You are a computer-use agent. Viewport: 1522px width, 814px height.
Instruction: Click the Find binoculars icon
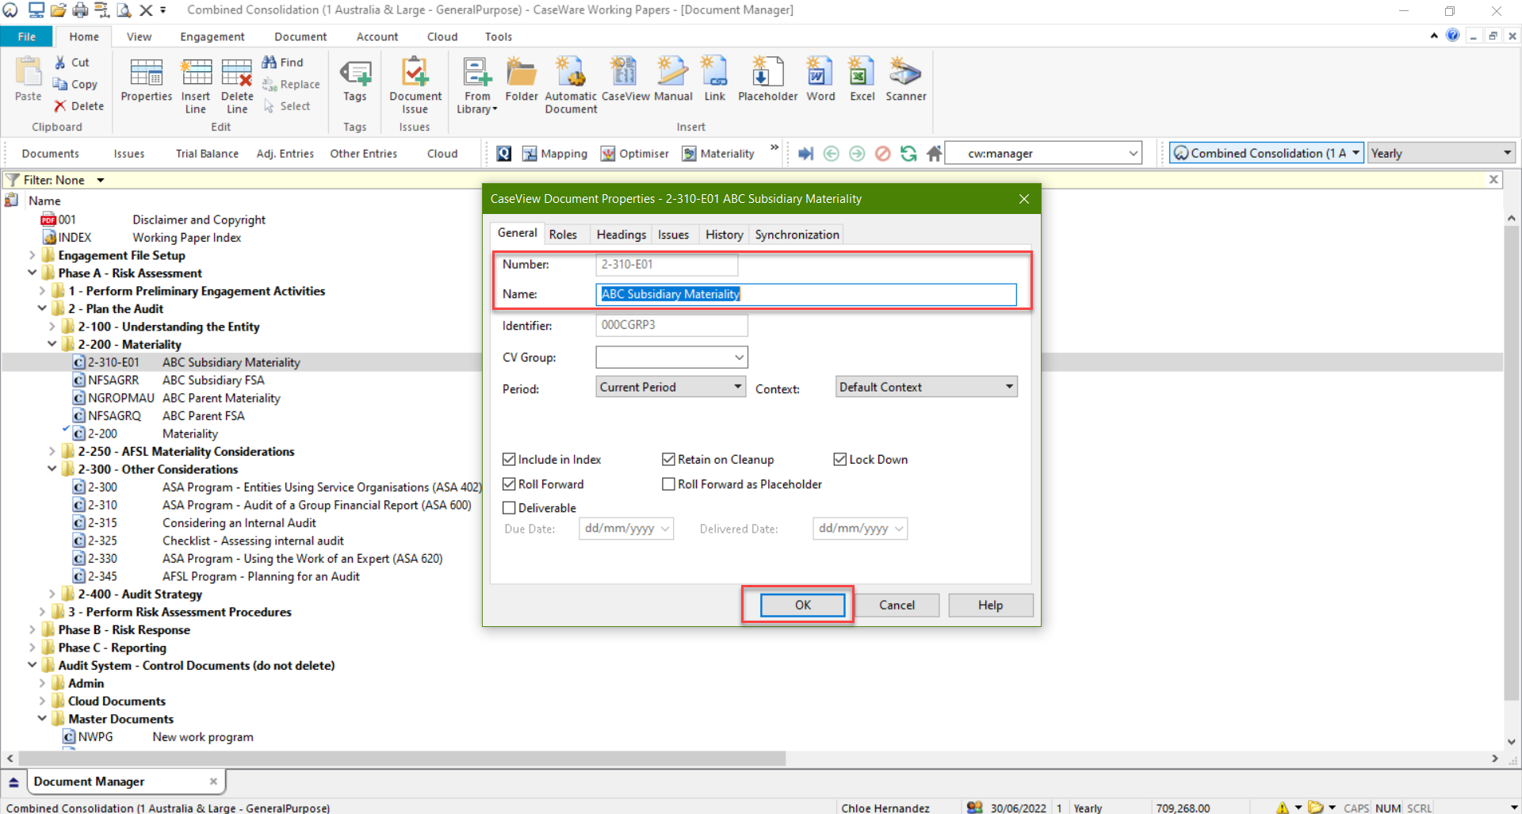[270, 62]
